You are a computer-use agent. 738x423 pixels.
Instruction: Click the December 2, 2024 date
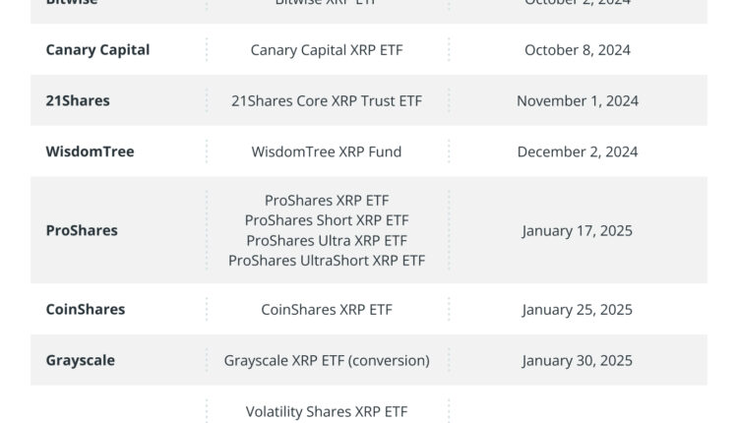tap(578, 151)
